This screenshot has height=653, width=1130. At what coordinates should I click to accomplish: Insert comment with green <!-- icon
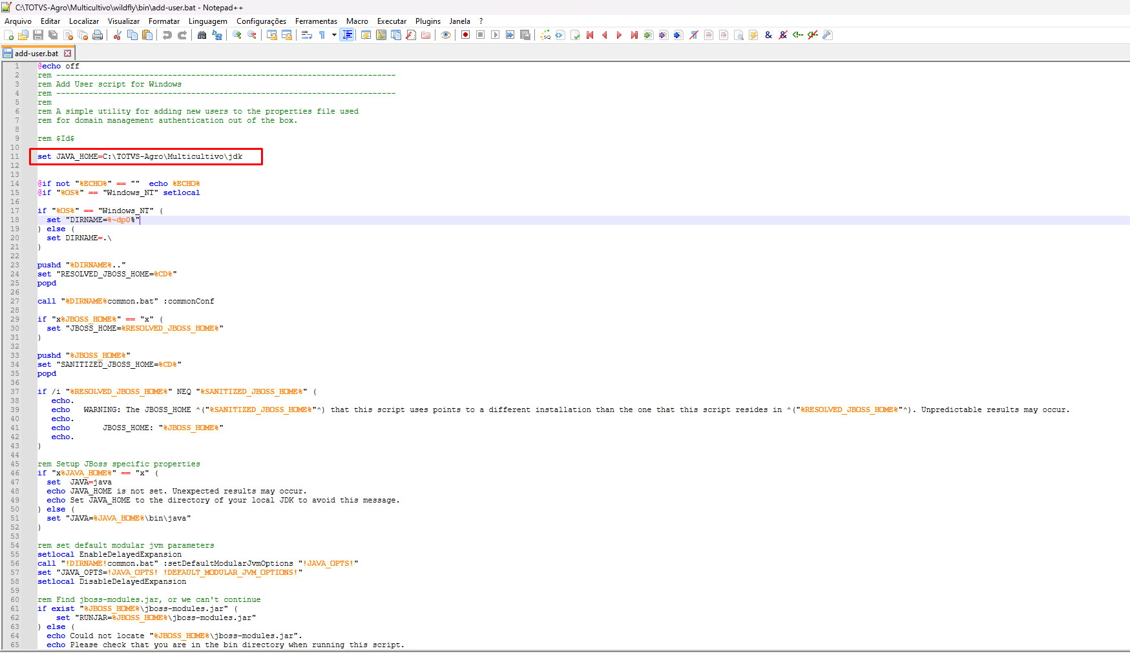click(x=798, y=35)
